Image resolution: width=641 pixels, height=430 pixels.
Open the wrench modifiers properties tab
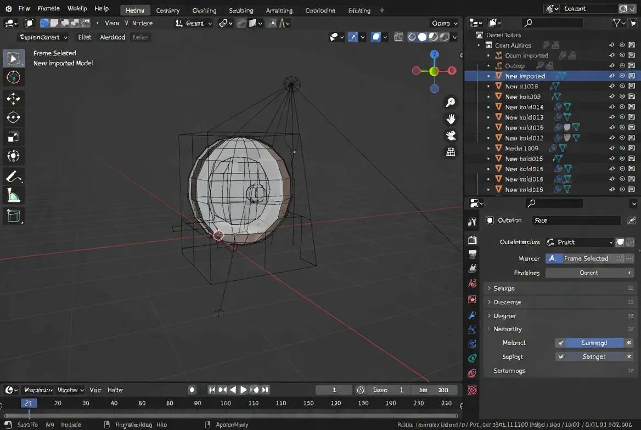coord(472,315)
